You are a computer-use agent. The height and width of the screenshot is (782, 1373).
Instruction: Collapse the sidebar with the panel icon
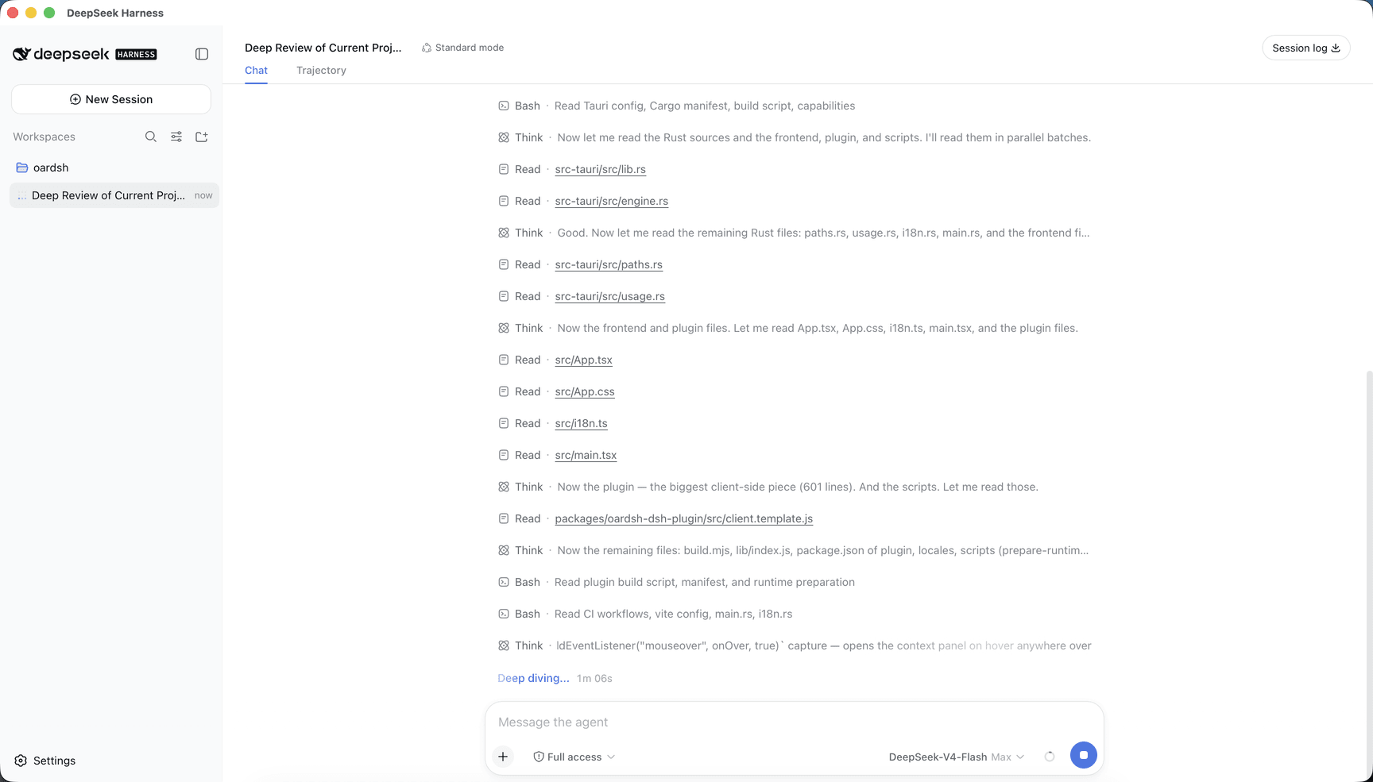(202, 54)
